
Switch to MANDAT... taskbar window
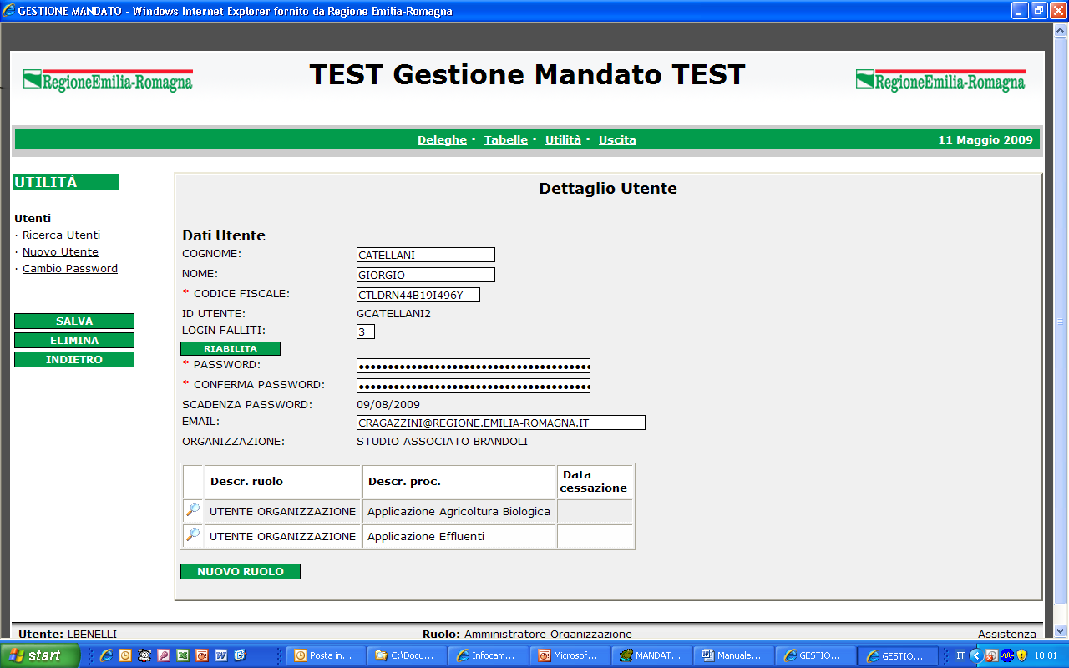tap(651, 655)
